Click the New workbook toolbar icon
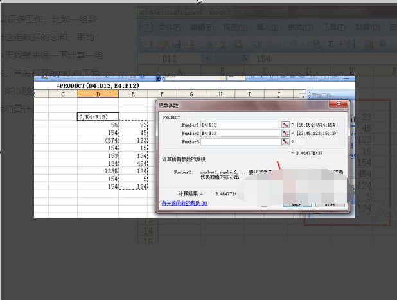The image size is (397, 300). tap(148, 44)
